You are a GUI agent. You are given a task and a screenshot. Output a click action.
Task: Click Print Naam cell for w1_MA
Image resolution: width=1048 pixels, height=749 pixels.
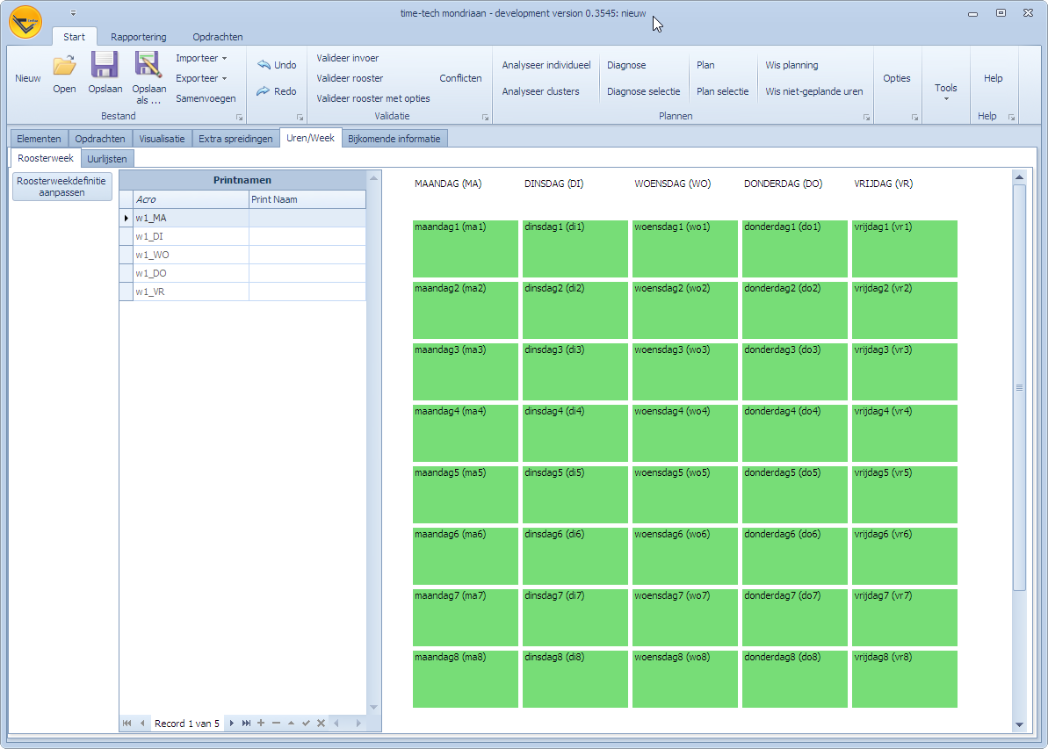coord(307,218)
